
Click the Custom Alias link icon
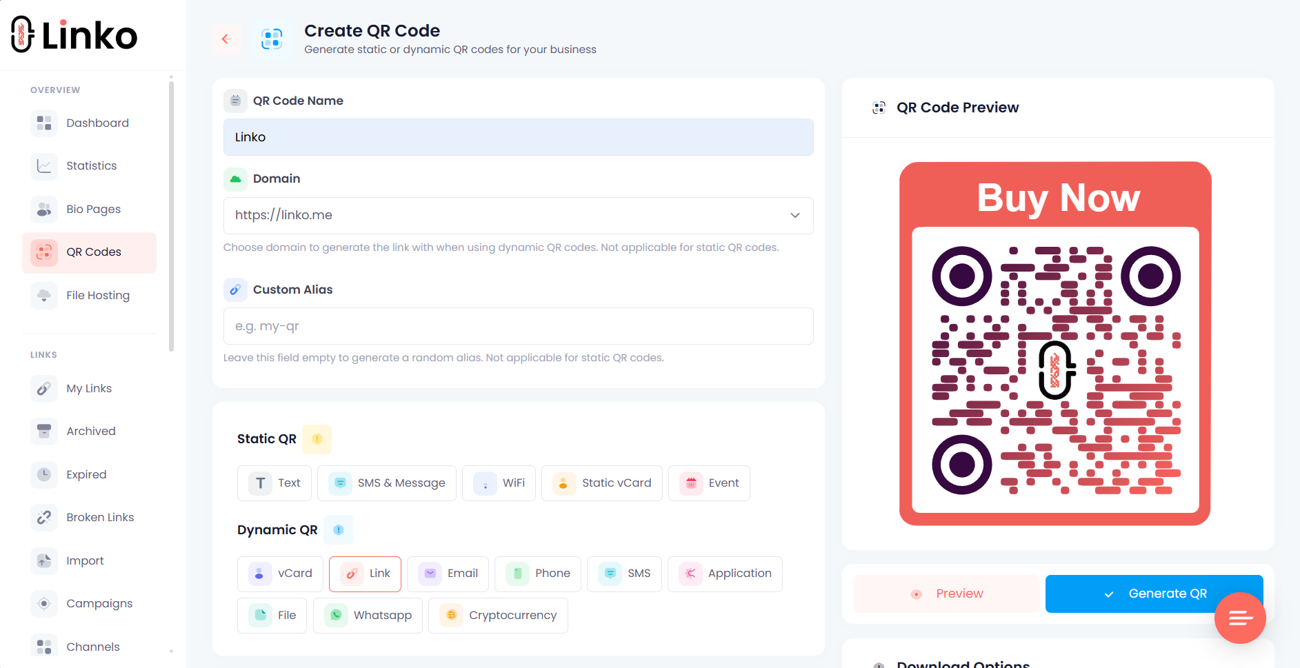click(x=235, y=290)
